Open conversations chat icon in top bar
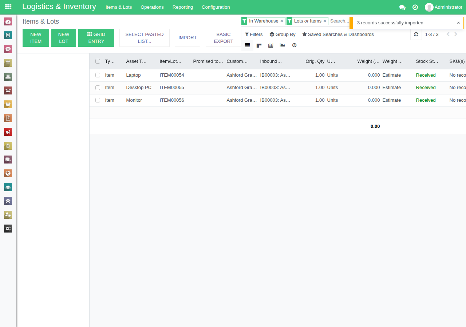466x327 pixels. [402, 7]
